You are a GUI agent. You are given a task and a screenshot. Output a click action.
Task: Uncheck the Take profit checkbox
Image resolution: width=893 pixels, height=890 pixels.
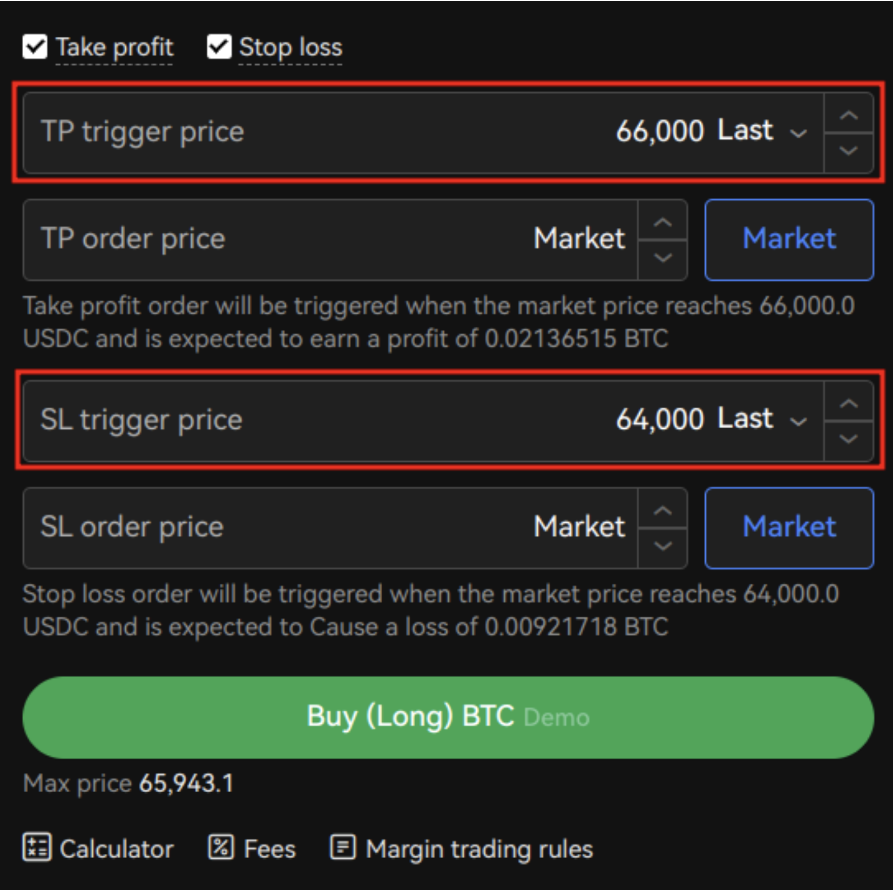tap(35, 47)
